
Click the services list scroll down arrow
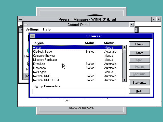(x=124, y=80)
